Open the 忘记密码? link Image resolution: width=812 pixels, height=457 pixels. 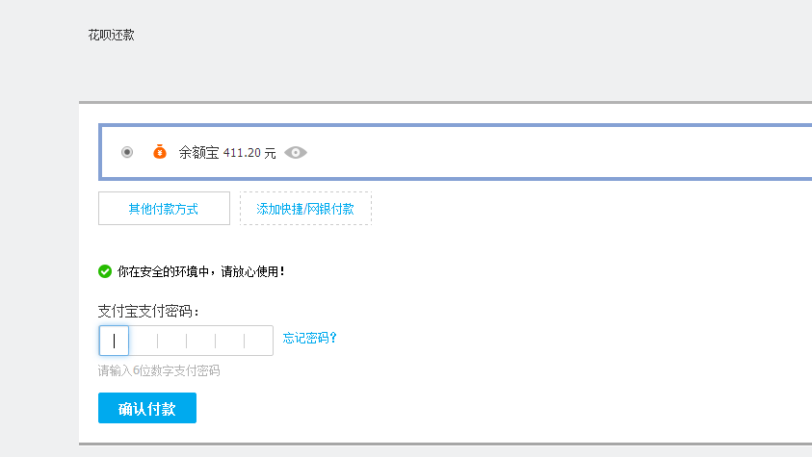tap(310, 338)
